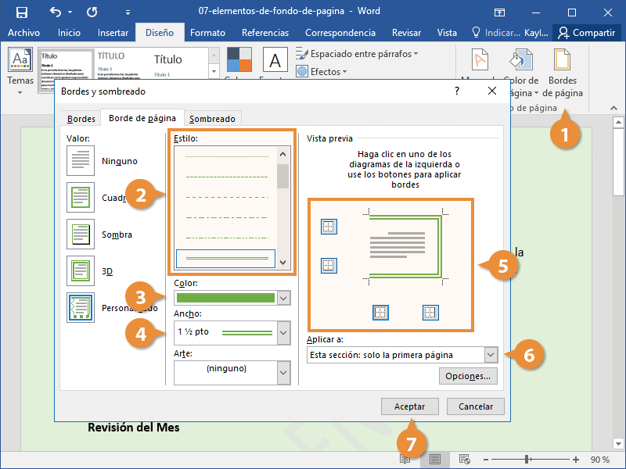Click the Save icon in title bar
This screenshot has height=469, width=626.
coord(21,13)
